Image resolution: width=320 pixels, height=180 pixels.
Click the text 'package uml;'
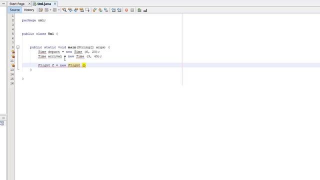(x=34, y=20)
